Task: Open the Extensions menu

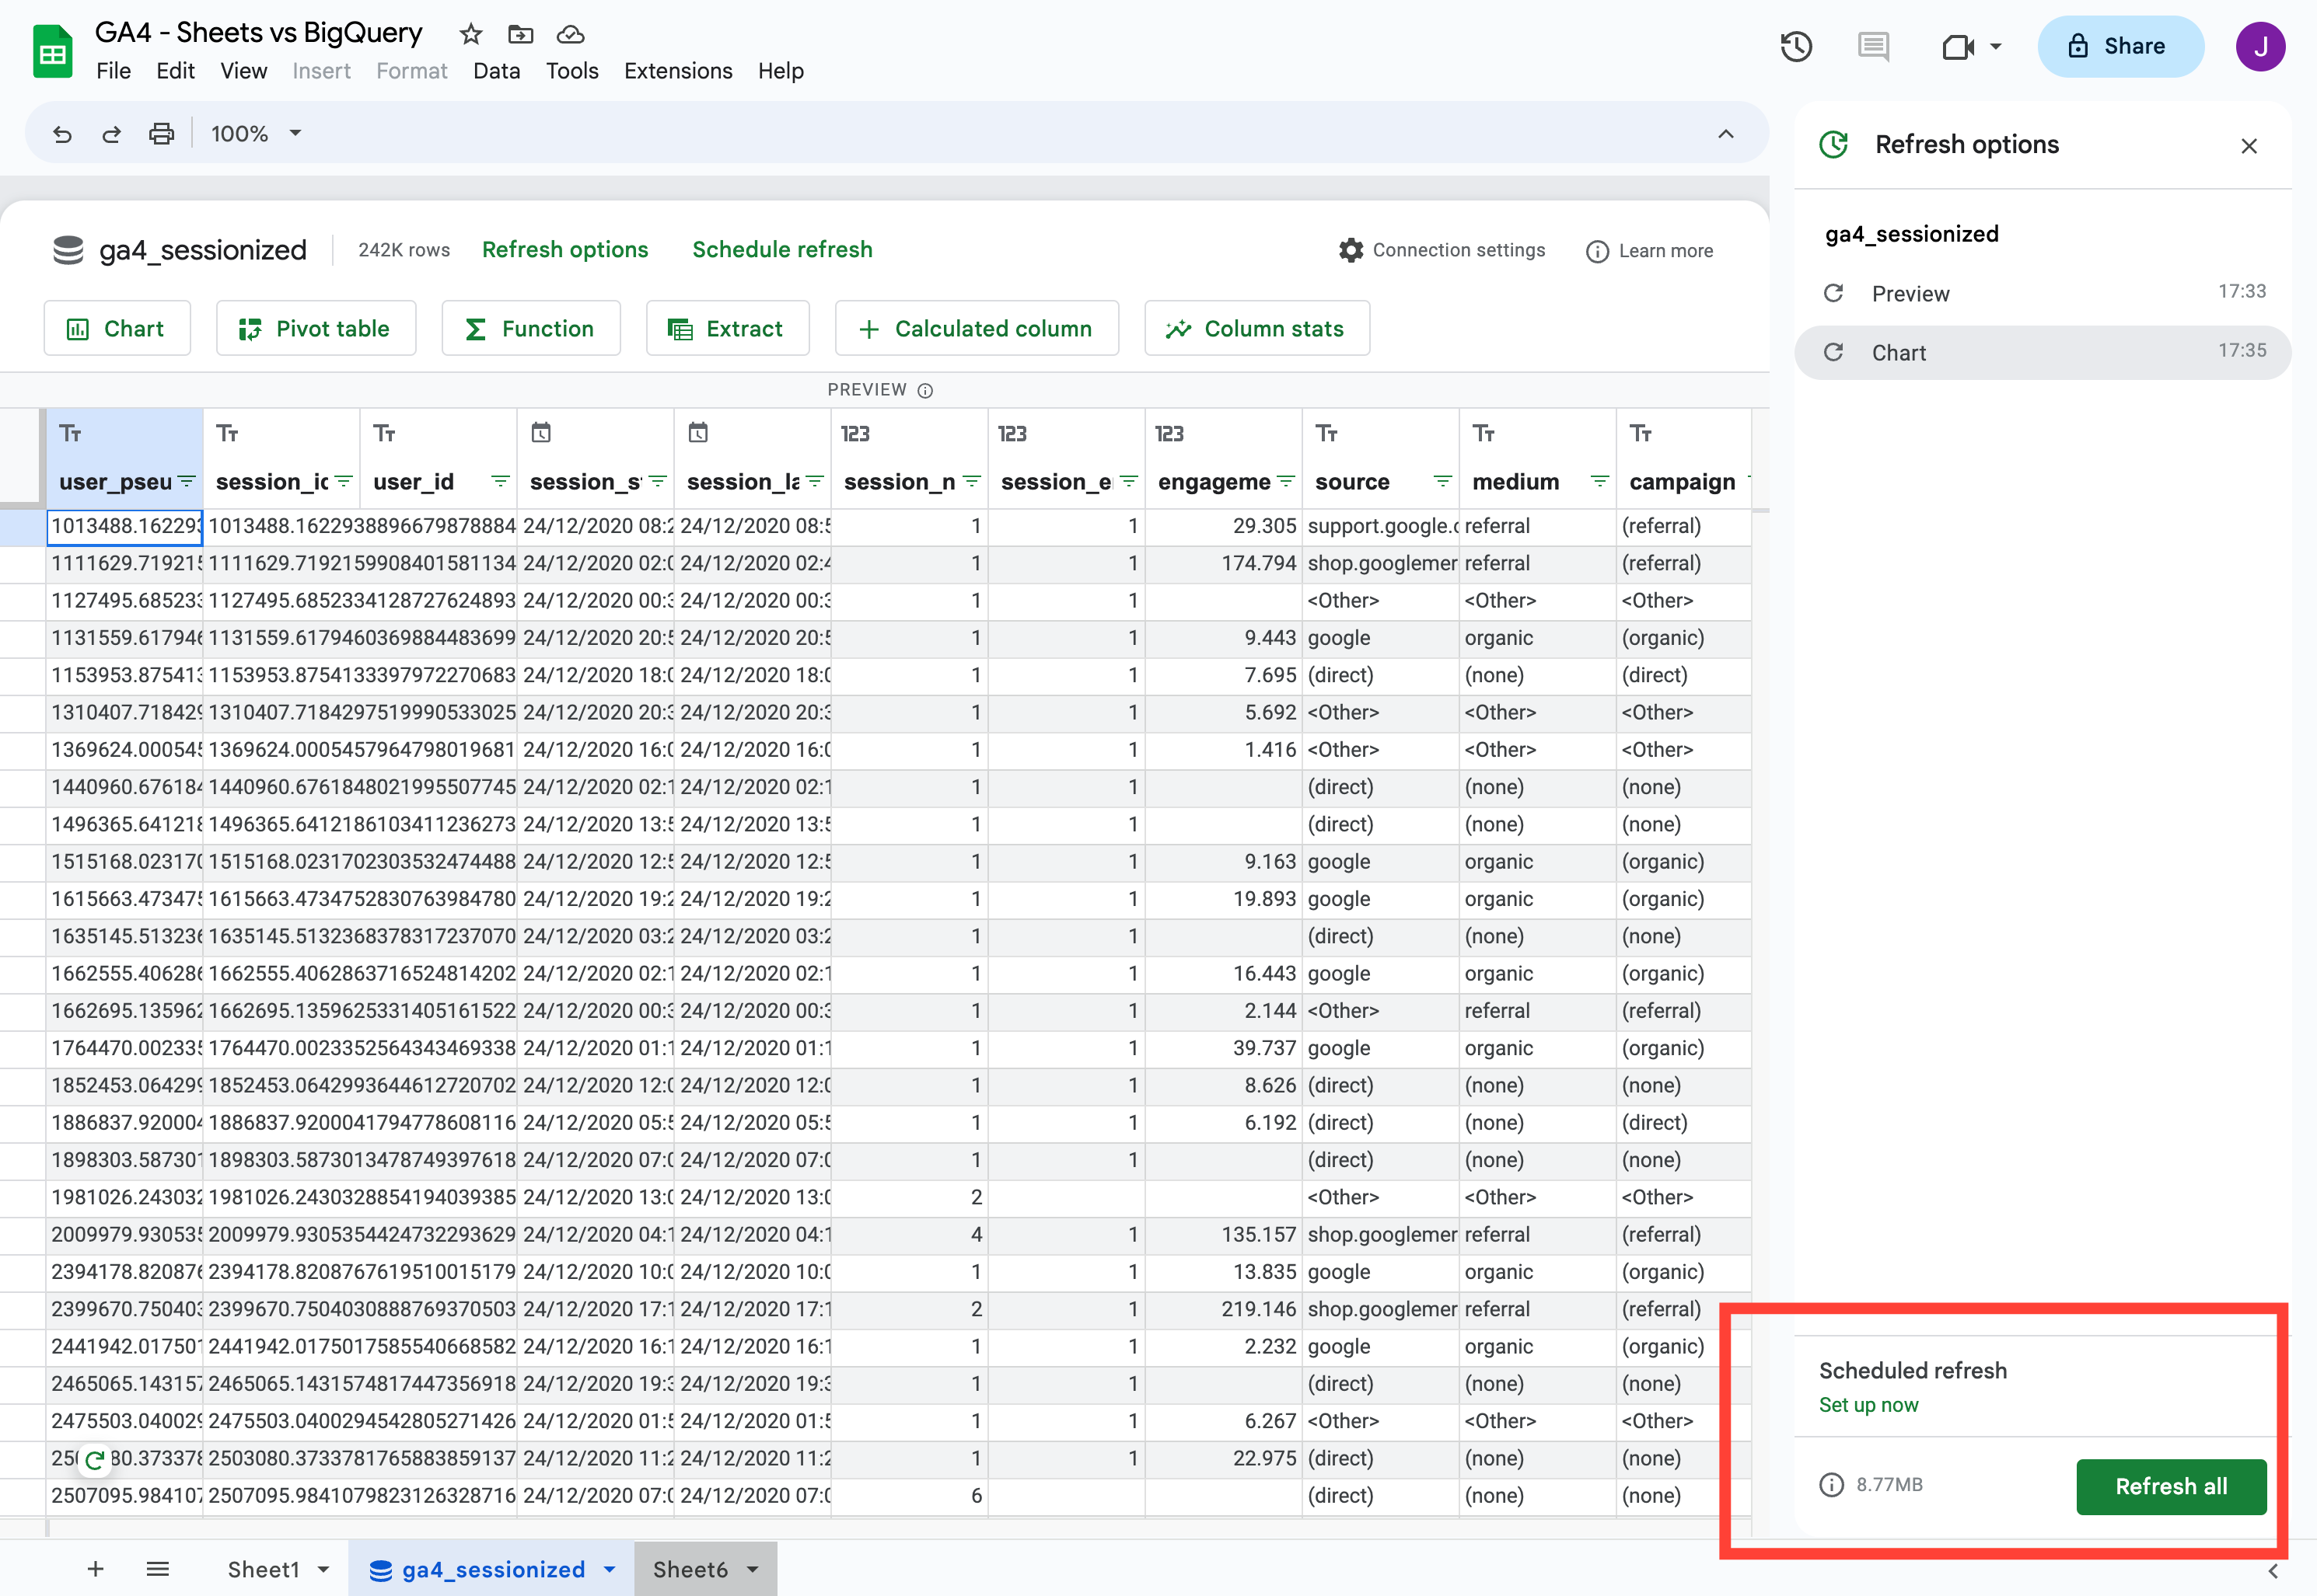Action: click(677, 70)
